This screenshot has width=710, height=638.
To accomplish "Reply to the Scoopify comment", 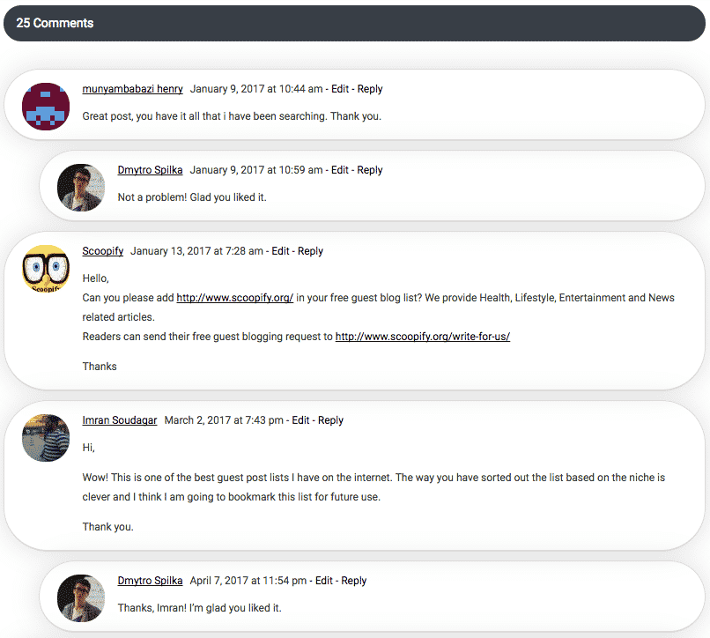I will pos(311,251).
